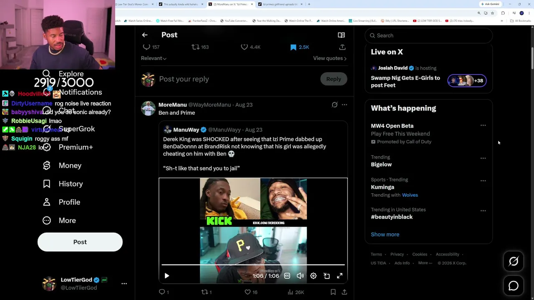Open MoreManu's profile avatar

coord(148,108)
